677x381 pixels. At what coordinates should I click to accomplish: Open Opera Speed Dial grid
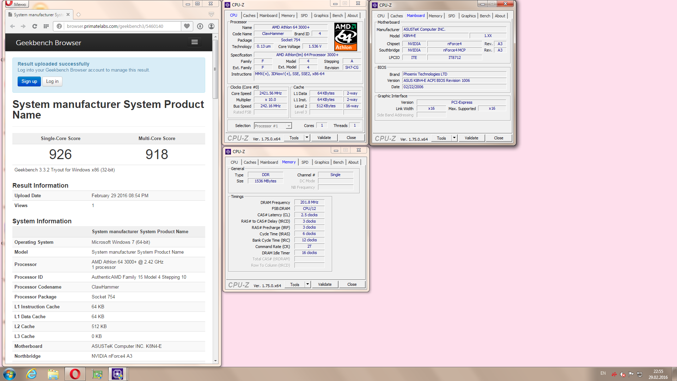click(46, 26)
